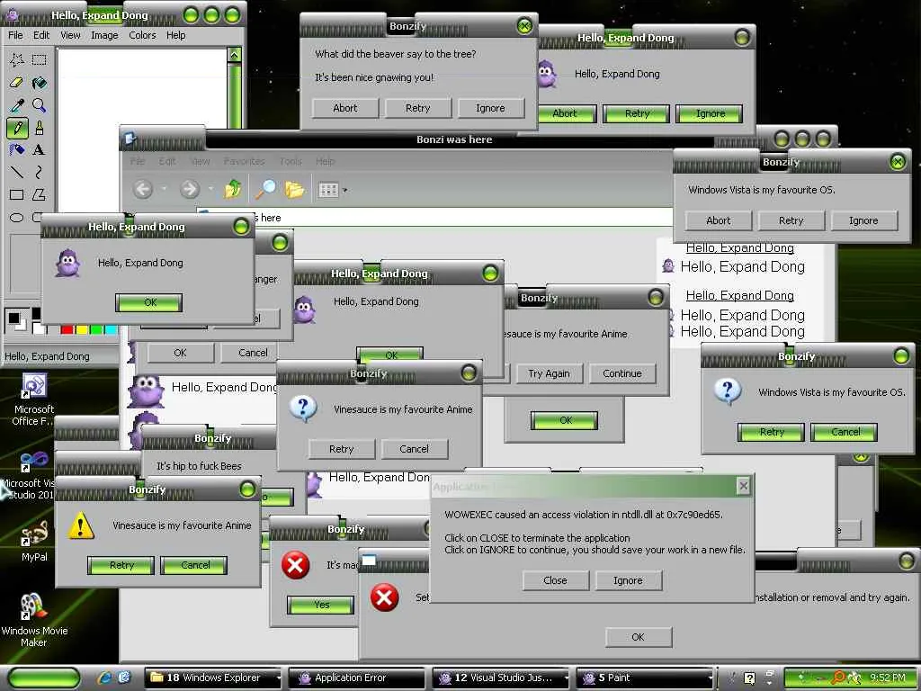Open Microsoft Office desktop shortcut
921x691 pixels.
[x=34, y=399]
